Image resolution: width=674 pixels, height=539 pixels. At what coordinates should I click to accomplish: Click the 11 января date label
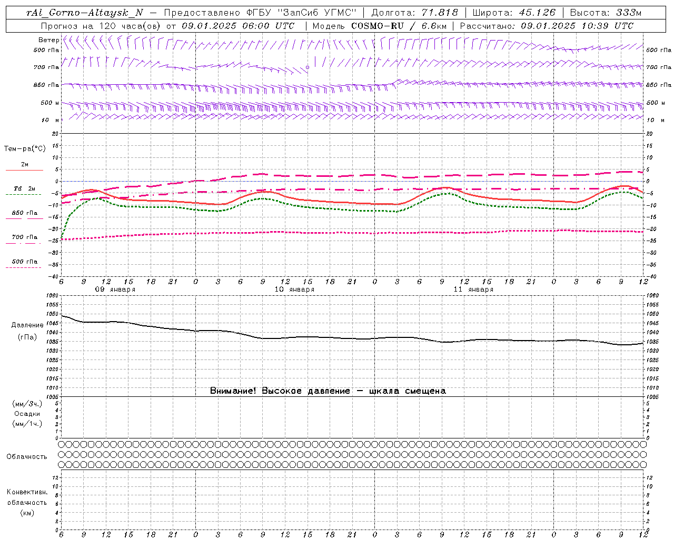click(473, 290)
